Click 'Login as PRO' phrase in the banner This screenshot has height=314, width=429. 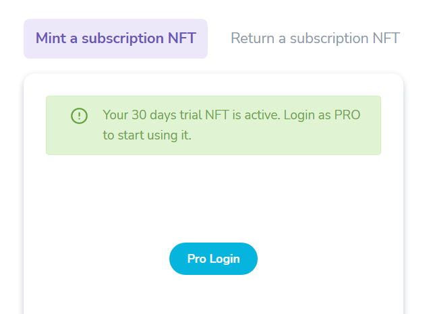(322, 115)
